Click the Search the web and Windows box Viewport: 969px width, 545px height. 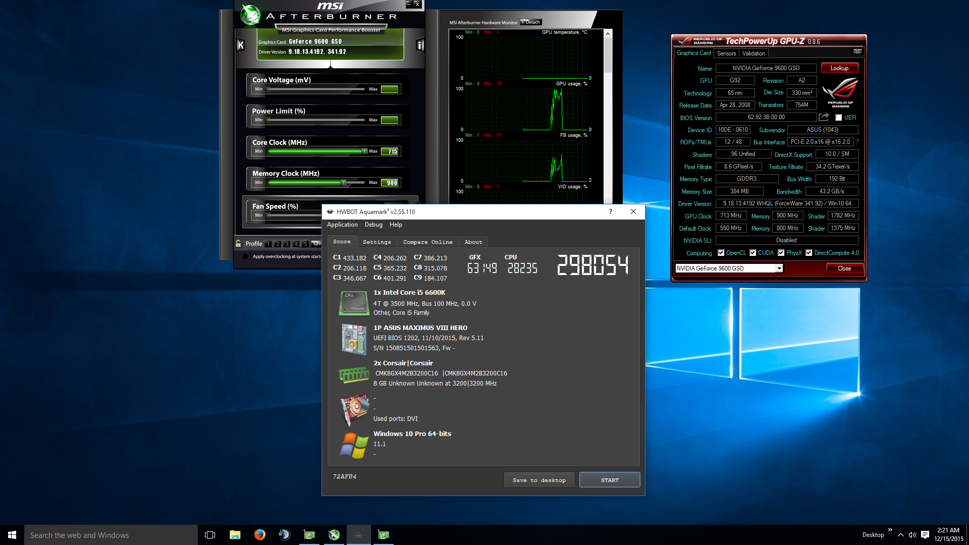point(111,535)
